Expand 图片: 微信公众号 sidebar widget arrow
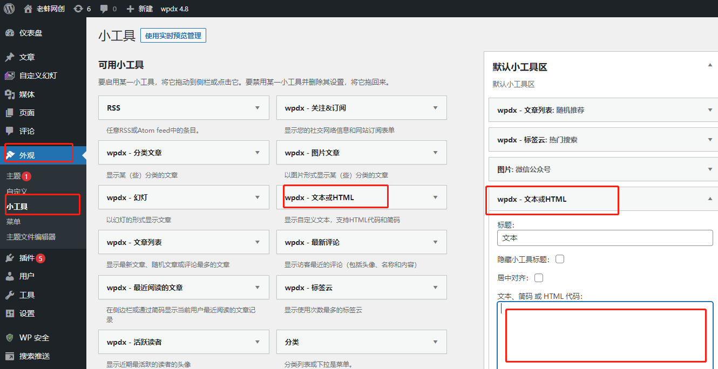The width and height of the screenshot is (718, 369). tap(710, 169)
